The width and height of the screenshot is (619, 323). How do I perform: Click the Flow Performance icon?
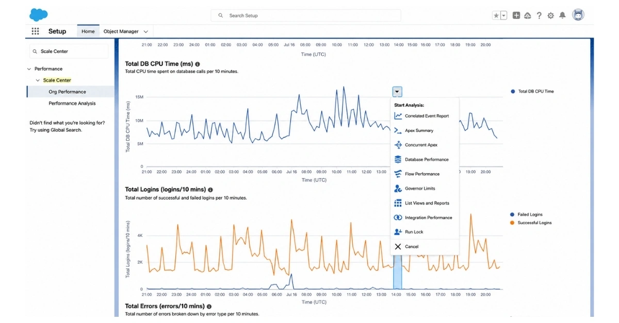pyautogui.click(x=398, y=174)
